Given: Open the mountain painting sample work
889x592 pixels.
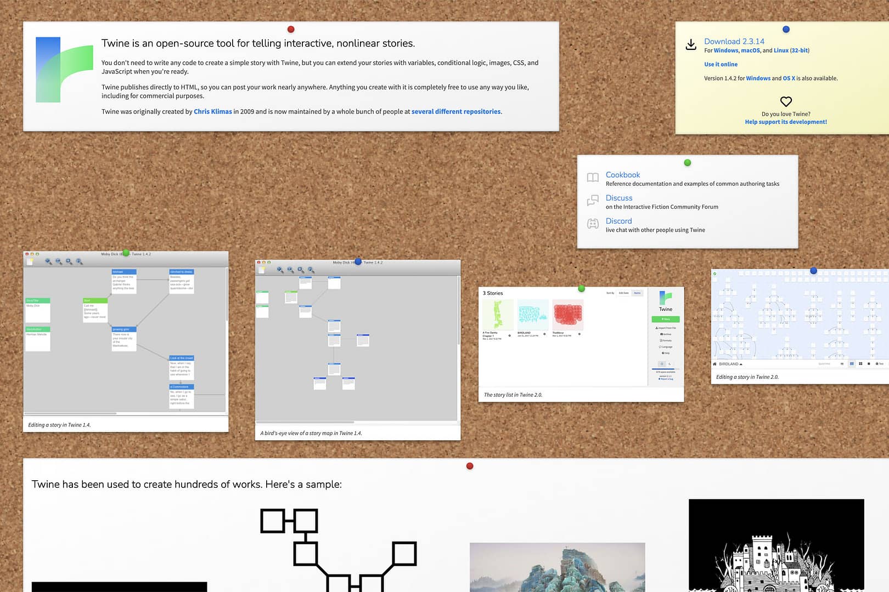Looking at the screenshot, I should pyautogui.click(x=558, y=567).
